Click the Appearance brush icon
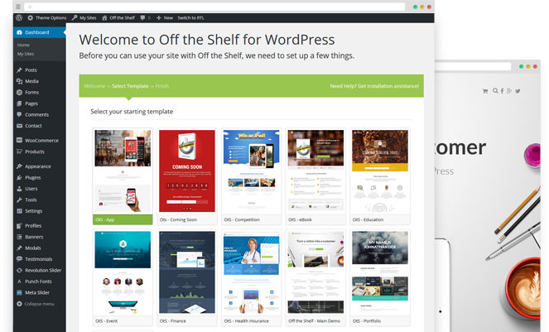The height and width of the screenshot is (332, 549). click(19, 166)
